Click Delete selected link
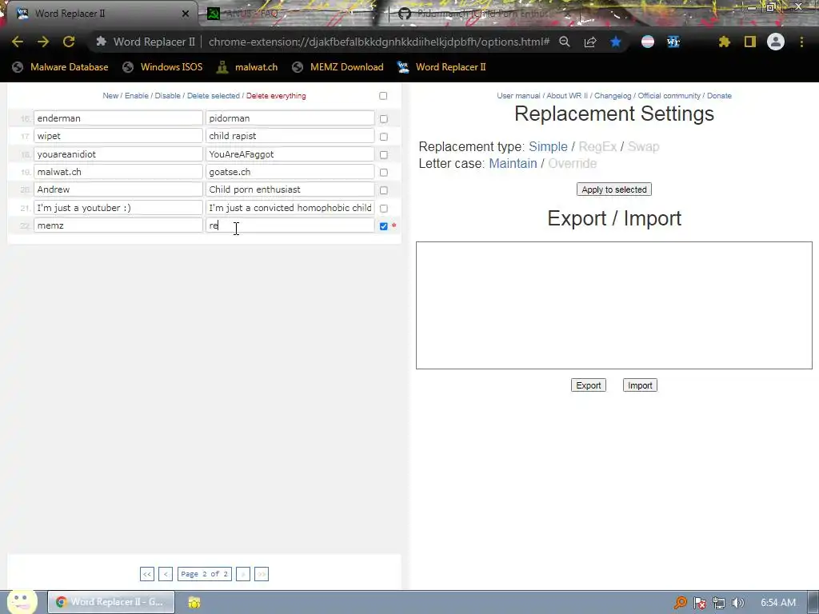Viewport: 819px width, 614px height. [x=213, y=96]
